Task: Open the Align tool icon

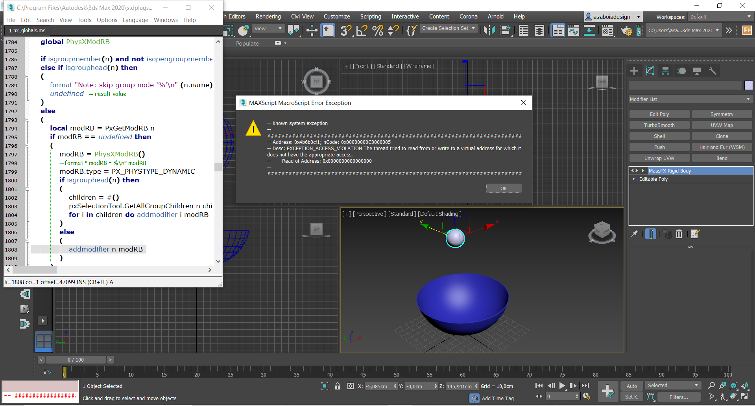Action: click(x=505, y=30)
